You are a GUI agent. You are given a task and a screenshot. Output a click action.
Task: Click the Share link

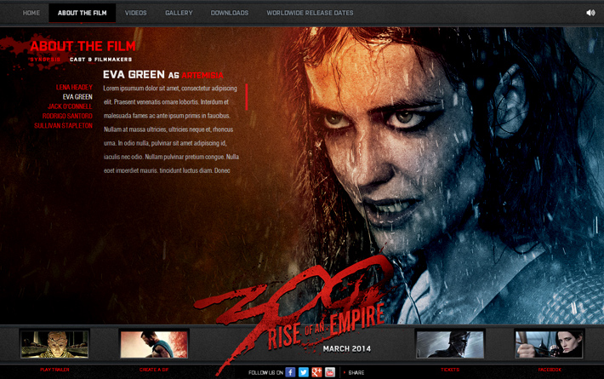[356, 372]
